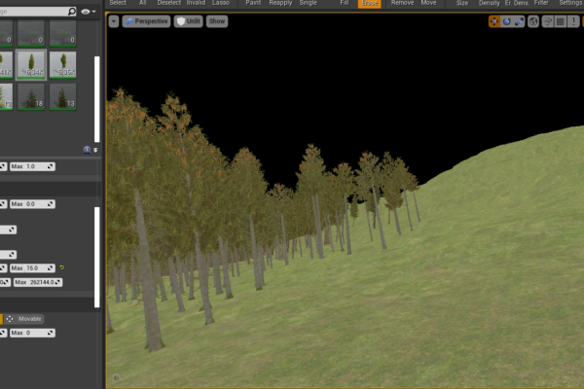Select dark pine thumbnail with count 18
The width and height of the screenshot is (584, 389).
[31, 97]
